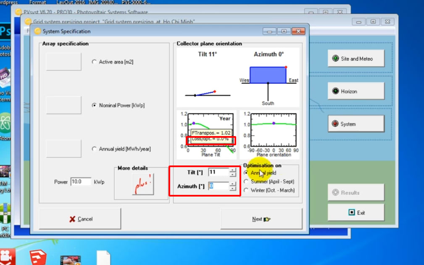Click the green indicator on Site and Meteo

point(335,58)
